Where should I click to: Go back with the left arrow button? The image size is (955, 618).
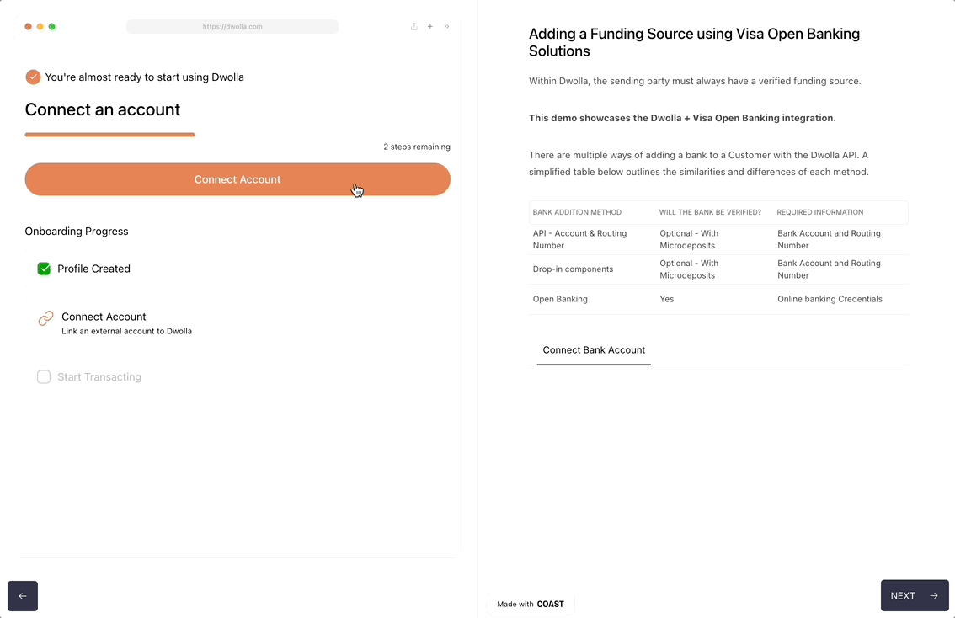click(x=23, y=596)
